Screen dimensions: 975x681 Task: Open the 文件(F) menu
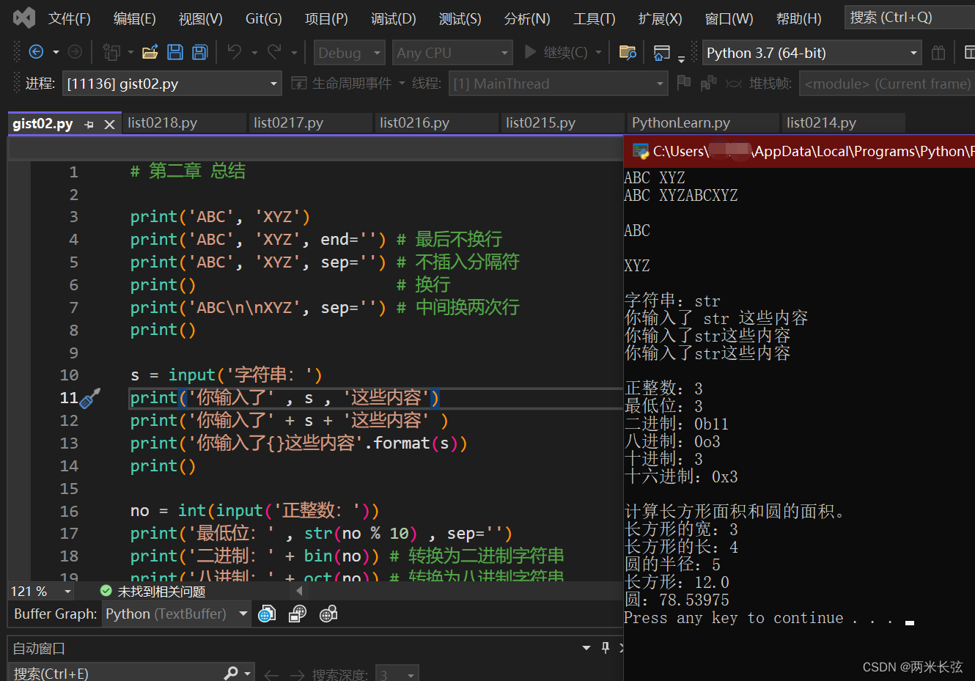pos(70,18)
